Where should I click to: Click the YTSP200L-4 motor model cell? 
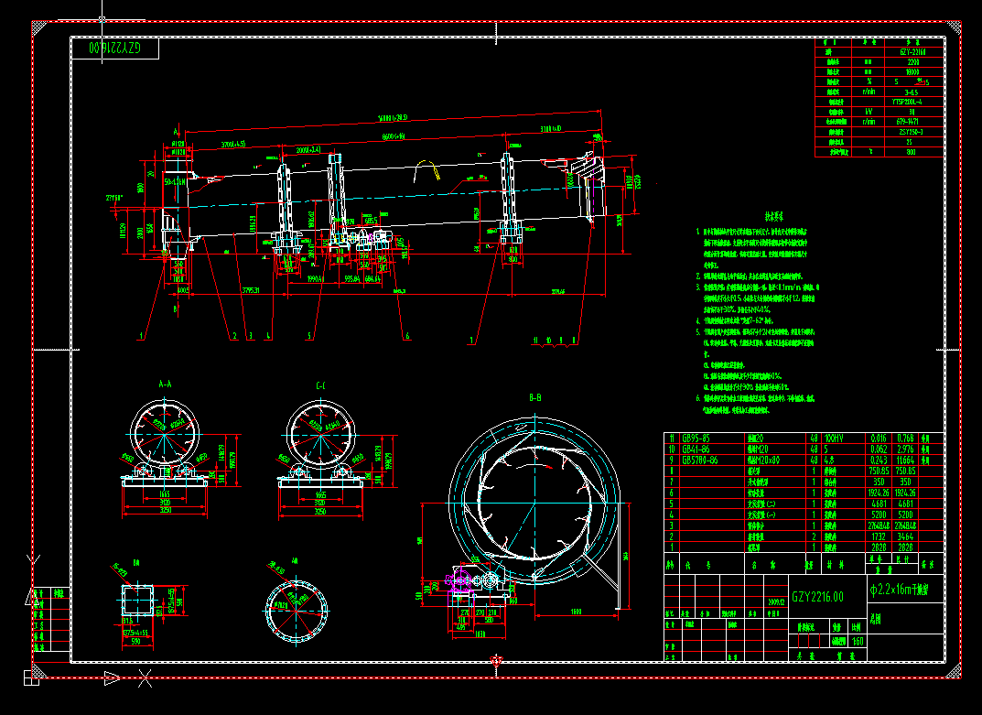coord(907,102)
